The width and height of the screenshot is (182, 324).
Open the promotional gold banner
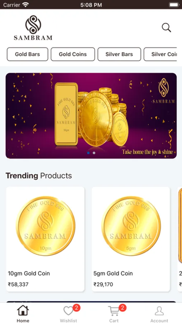[91, 116]
